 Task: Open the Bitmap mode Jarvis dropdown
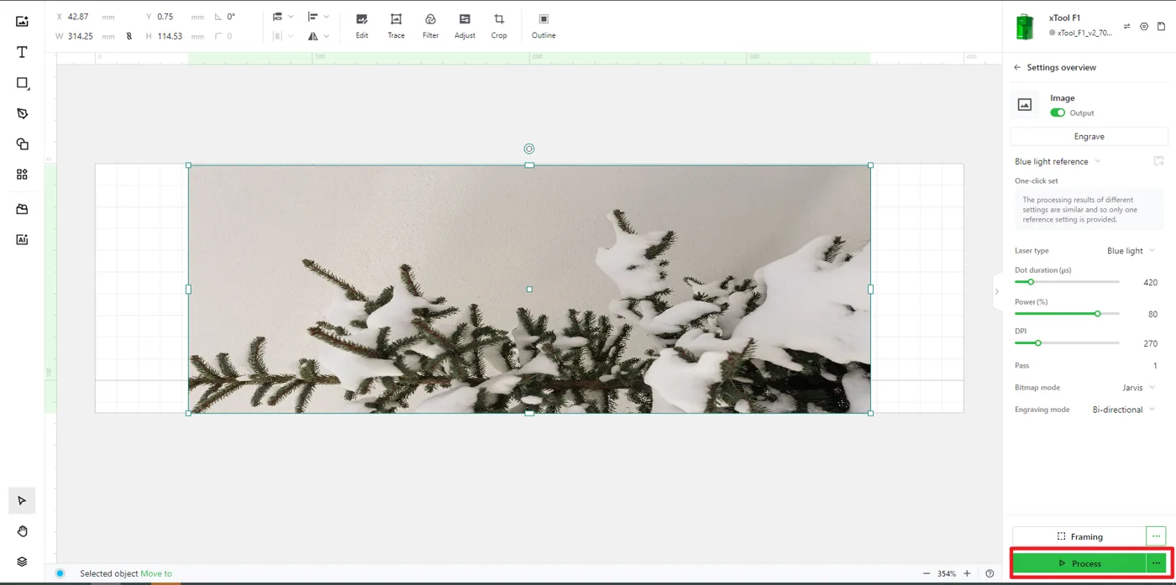click(1138, 388)
